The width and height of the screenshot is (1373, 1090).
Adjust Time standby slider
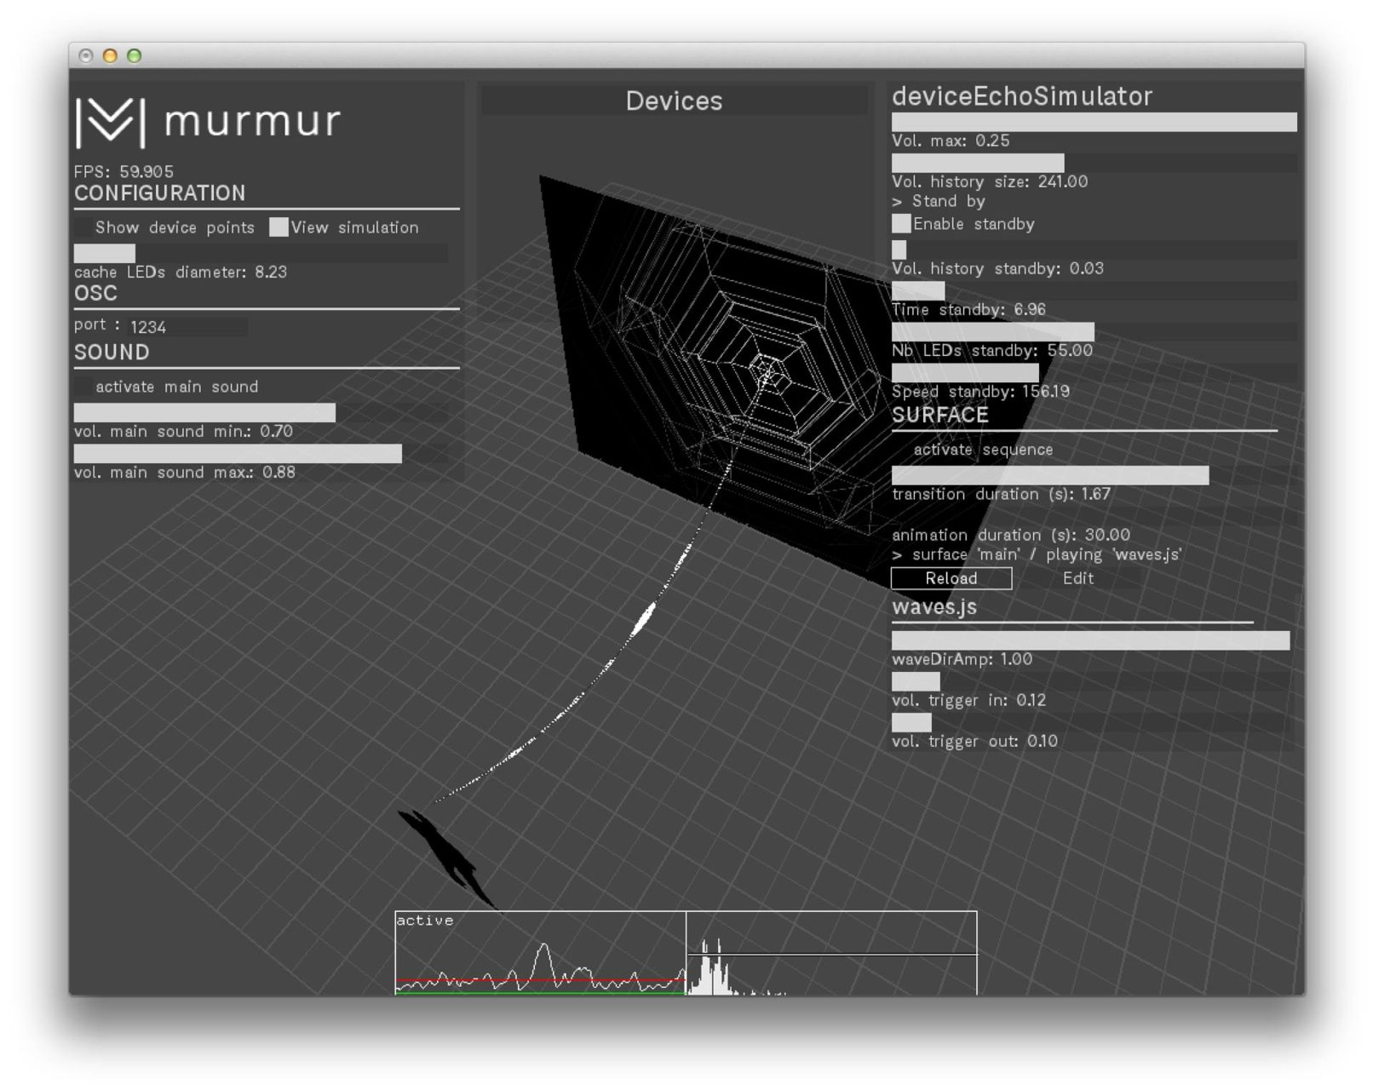click(x=1094, y=291)
